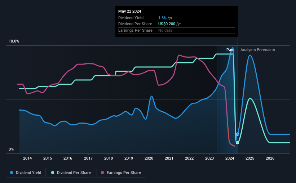Image resolution: width=296 pixels, height=183 pixels.
Task: Toggle the Dividend Per Share legend series
Action: click(71, 173)
